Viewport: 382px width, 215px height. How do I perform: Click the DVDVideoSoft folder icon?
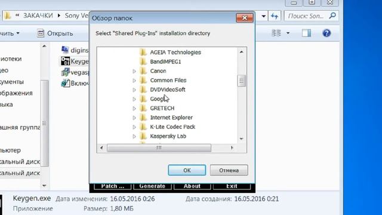(x=143, y=90)
